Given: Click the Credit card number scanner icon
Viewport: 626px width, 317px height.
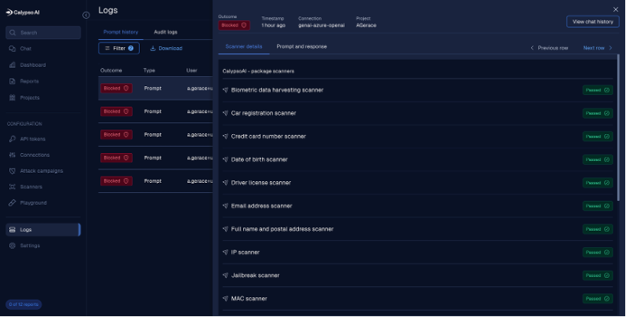Looking at the screenshot, I should [226, 137].
